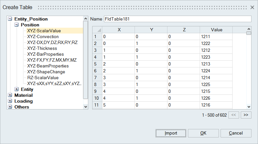Viewport: 258px width, 144px height.
Task: Close the Create Table dialog
Action: point(252,7)
